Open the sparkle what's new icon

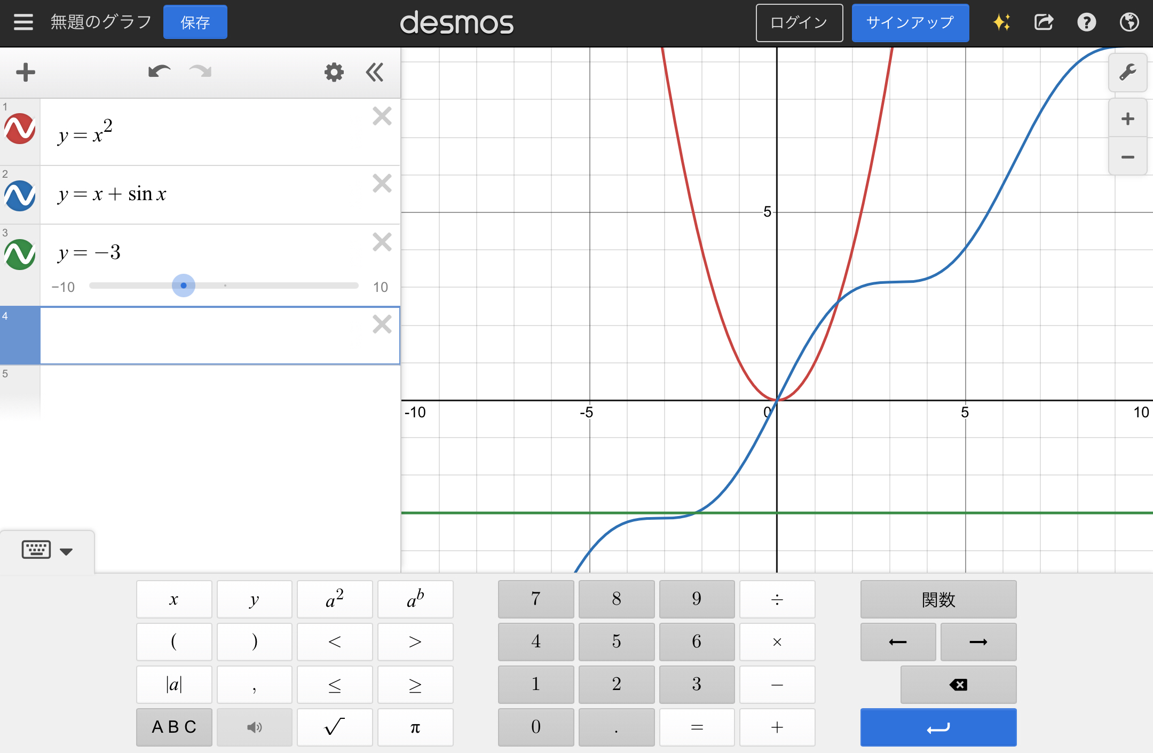[x=1001, y=22]
